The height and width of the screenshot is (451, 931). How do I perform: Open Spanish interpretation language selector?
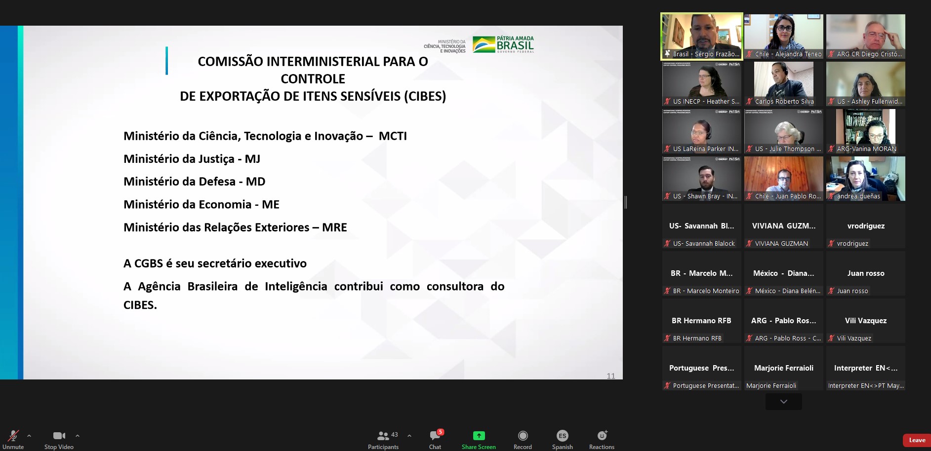tap(562, 438)
